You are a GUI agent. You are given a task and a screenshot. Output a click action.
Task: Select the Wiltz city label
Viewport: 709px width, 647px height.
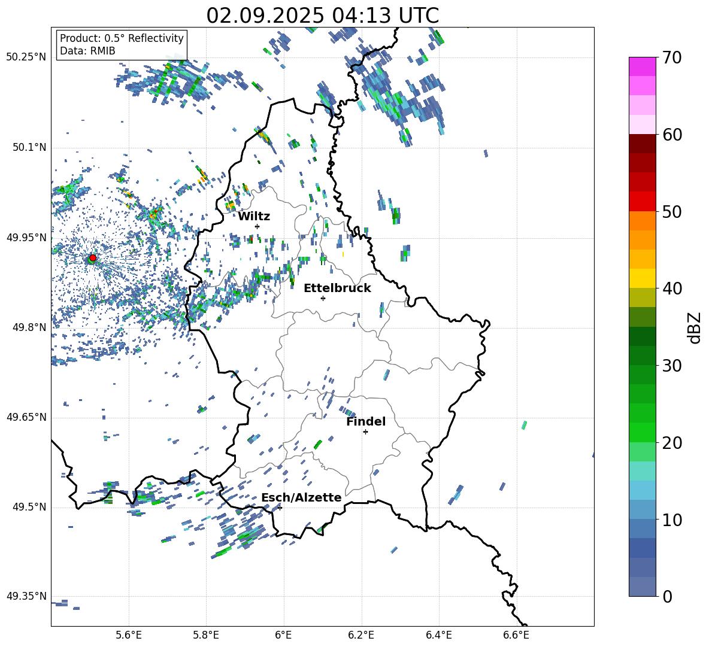254,217
